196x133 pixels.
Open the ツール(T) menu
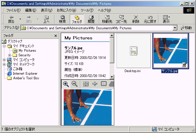(87, 10)
